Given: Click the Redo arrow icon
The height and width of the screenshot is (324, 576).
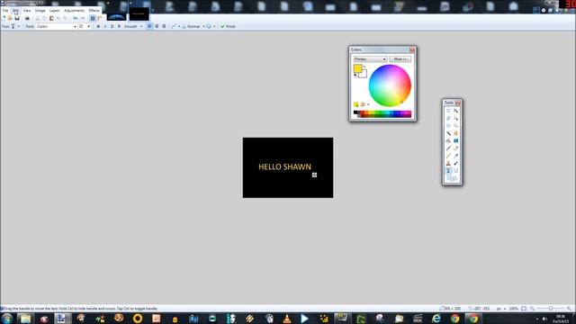Looking at the screenshot, I should [x=82, y=18].
